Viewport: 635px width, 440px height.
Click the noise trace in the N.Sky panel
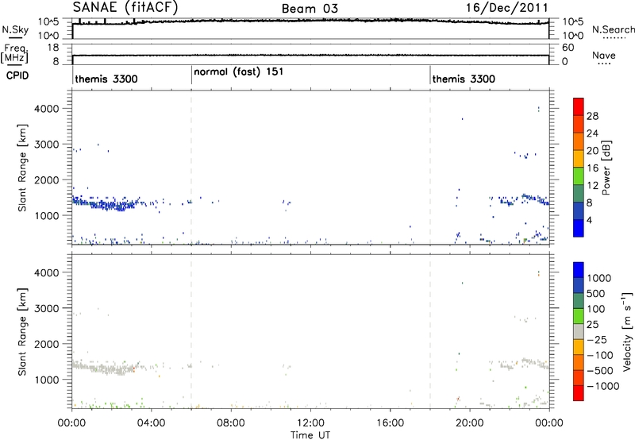coord(310,21)
